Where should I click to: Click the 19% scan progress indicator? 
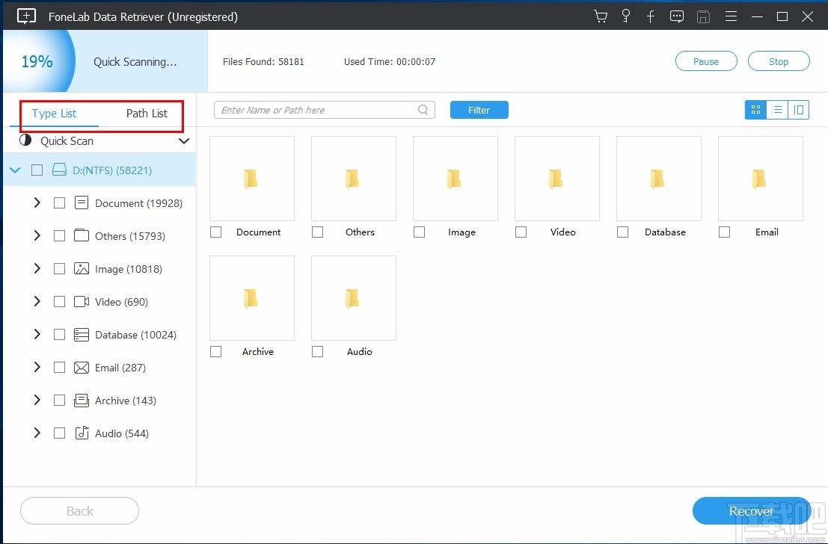point(37,61)
